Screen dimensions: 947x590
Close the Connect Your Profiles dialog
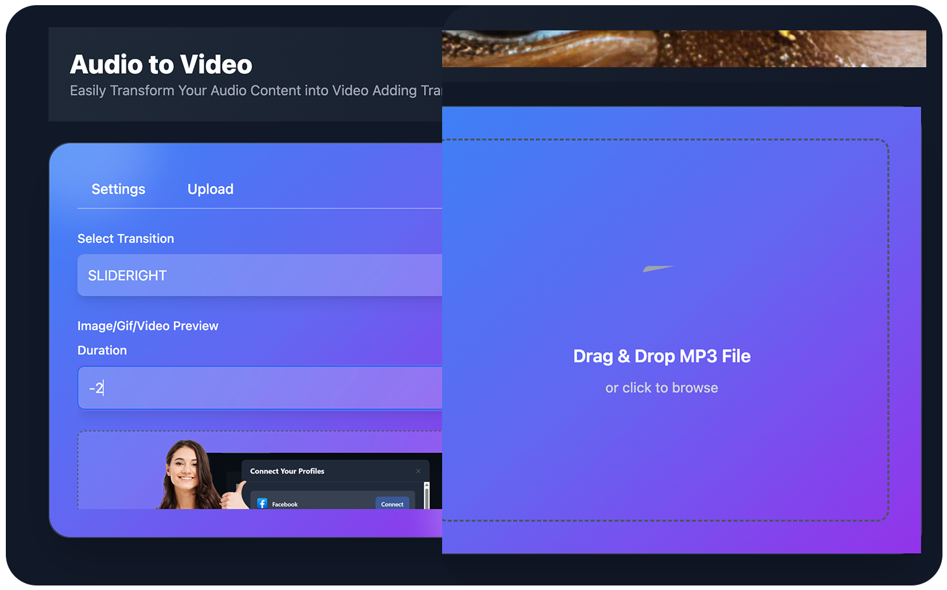click(x=418, y=471)
